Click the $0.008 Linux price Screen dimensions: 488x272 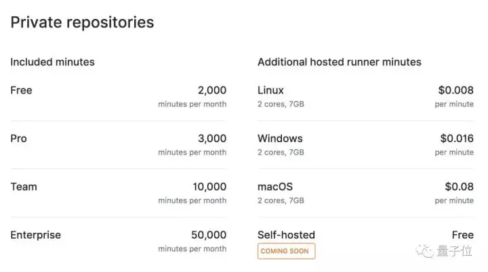coord(456,90)
